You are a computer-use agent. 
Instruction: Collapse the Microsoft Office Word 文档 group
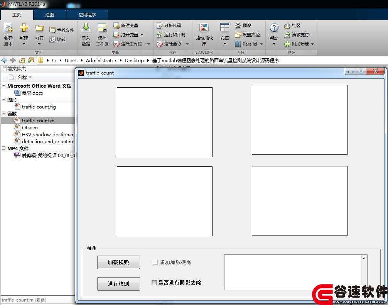[x=4, y=85]
